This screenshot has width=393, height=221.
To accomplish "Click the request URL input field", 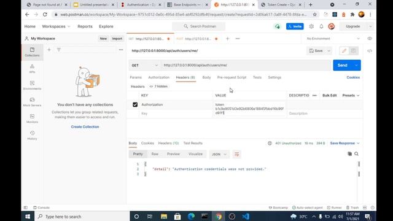I will click(x=246, y=65).
